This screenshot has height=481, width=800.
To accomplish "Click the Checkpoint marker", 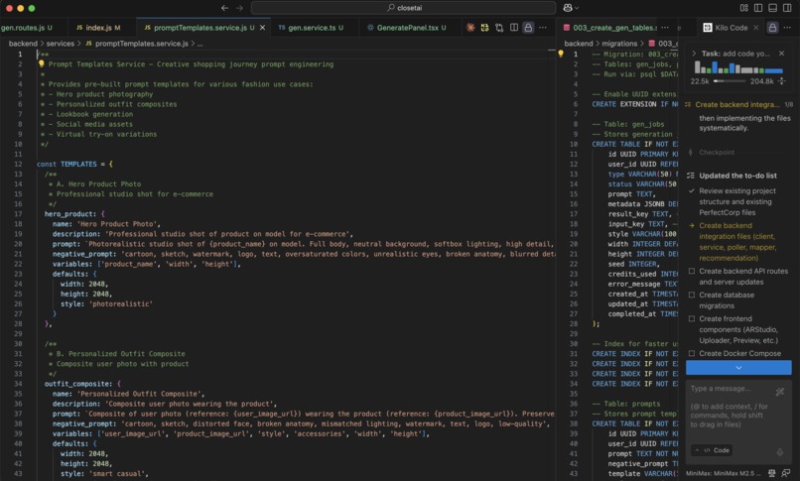I will [x=716, y=153].
